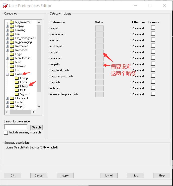Tick Favorite checkbox for modulepath

pyautogui.click(x=153, y=46)
